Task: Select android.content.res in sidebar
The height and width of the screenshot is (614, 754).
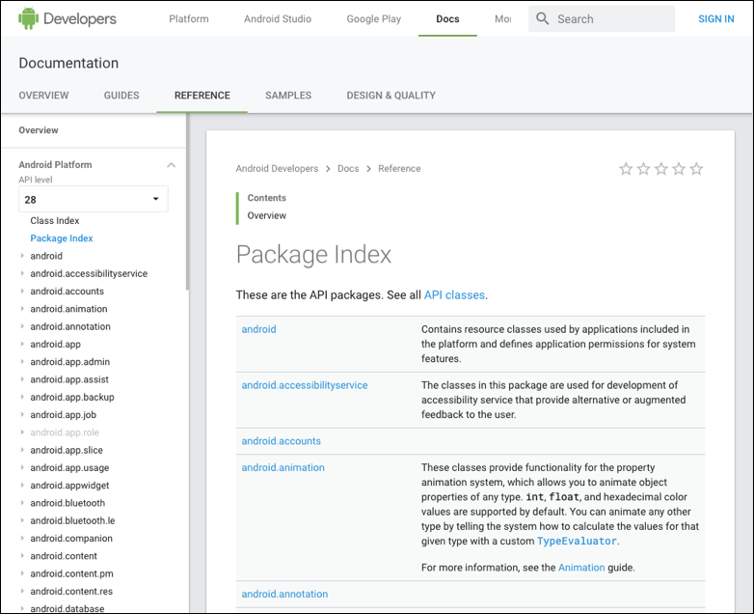Action: [x=71, y=592]
